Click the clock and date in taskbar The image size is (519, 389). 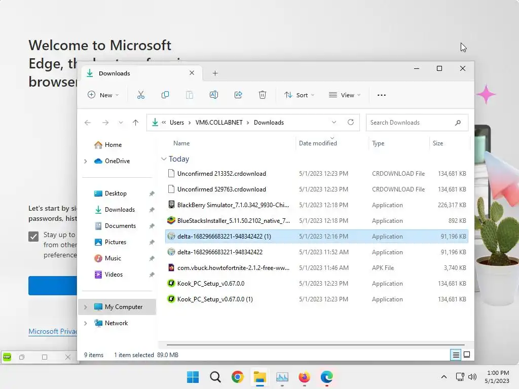[497, 377]
